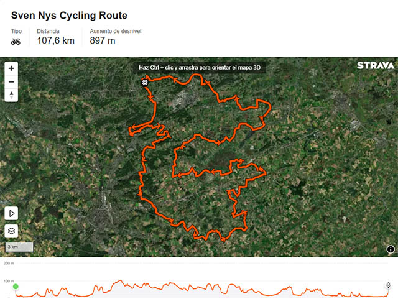Play the route flyover animation
Image resolution: width=398 pixels, height=304 pixels.
pyautogui.click(x=12, y=213)
